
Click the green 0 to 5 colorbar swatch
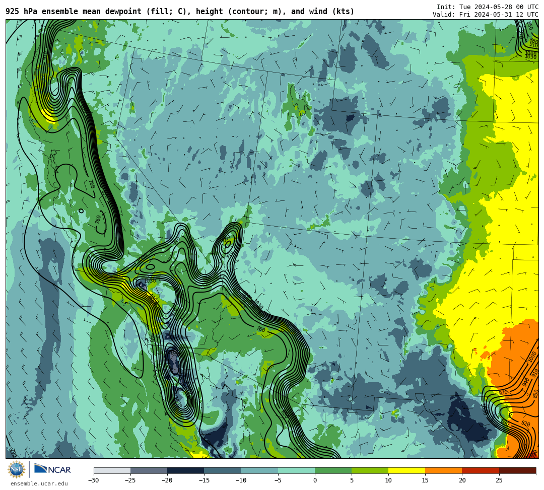click(333, 470)
